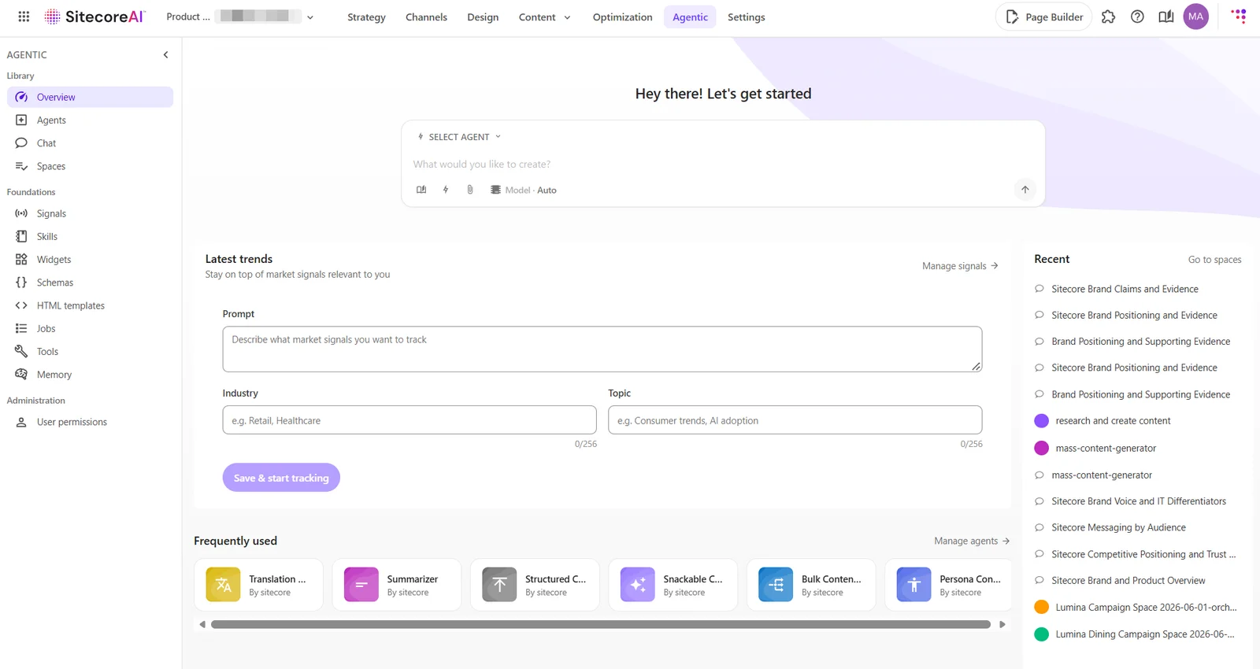
Task: Click the SitecoreAI logo
Action: (94, 17)
